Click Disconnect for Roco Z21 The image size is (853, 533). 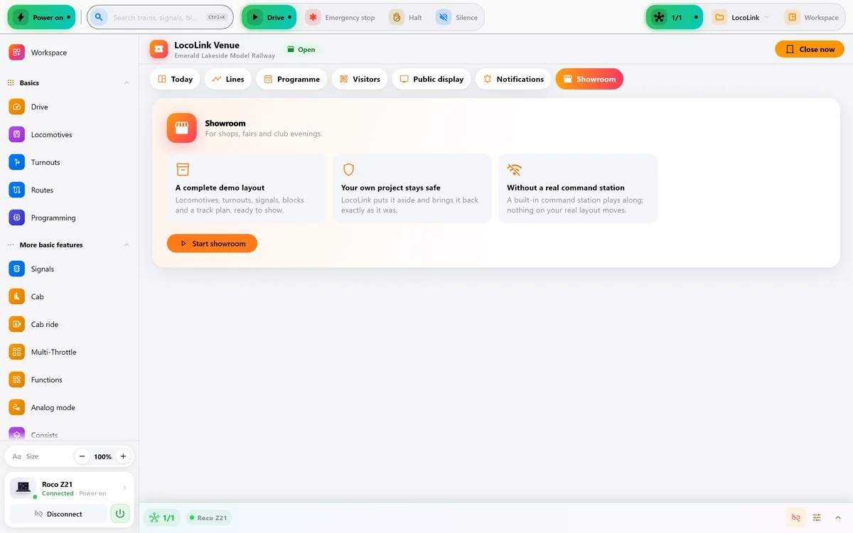click(58, 513)
